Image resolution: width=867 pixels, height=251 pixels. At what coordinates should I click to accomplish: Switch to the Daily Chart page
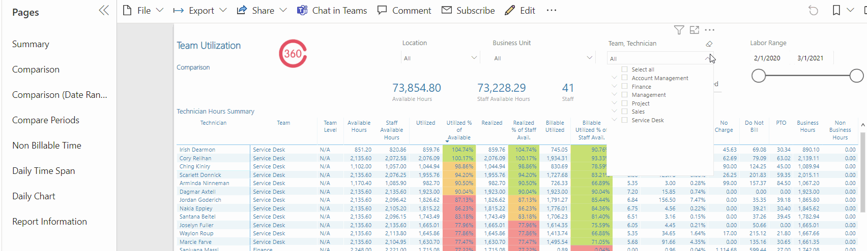click(34, 196)
